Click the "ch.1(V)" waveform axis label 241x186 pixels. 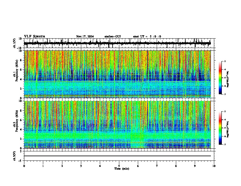pos(15,43)
